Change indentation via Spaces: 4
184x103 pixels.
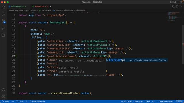click(139, 101)
